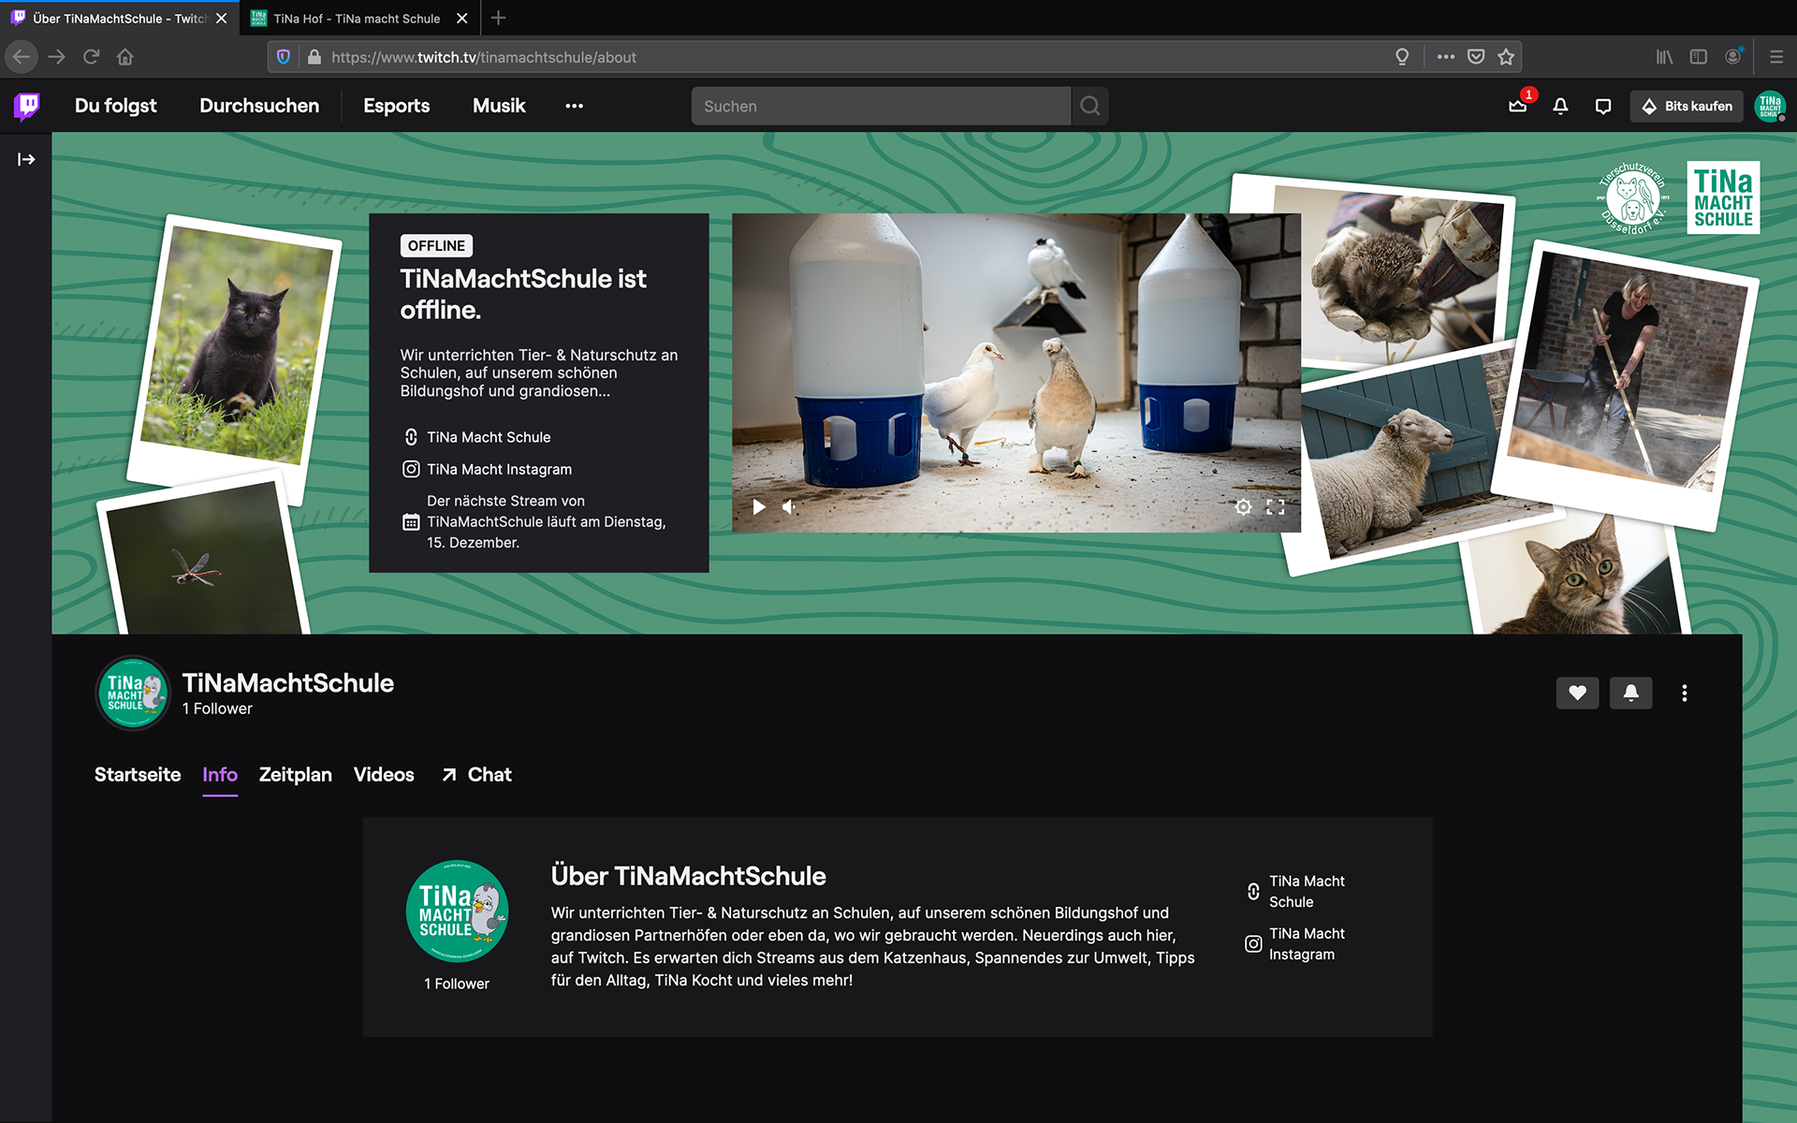Click the search magnifier button
The width and height of the screenshot is (1797, 1123).
click(1089, 106)
